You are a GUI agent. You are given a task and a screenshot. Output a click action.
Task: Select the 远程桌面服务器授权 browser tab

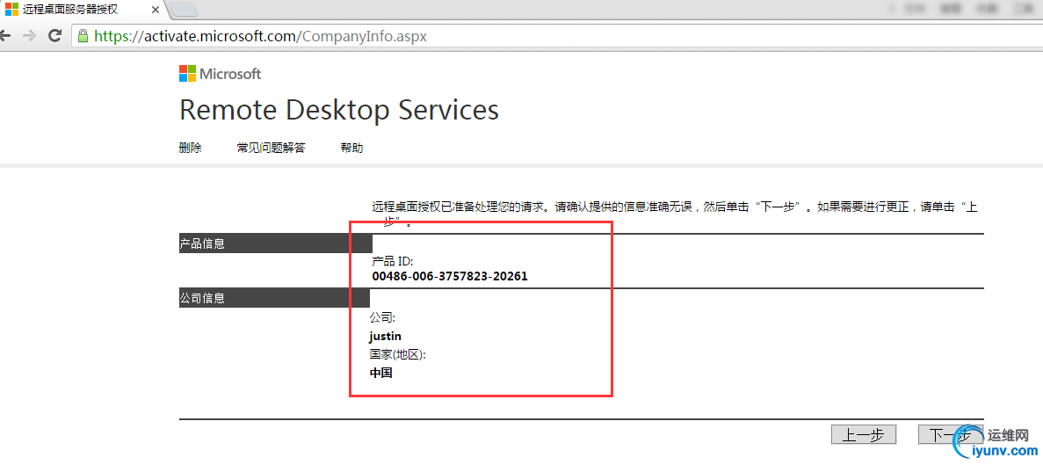point(83,10)
